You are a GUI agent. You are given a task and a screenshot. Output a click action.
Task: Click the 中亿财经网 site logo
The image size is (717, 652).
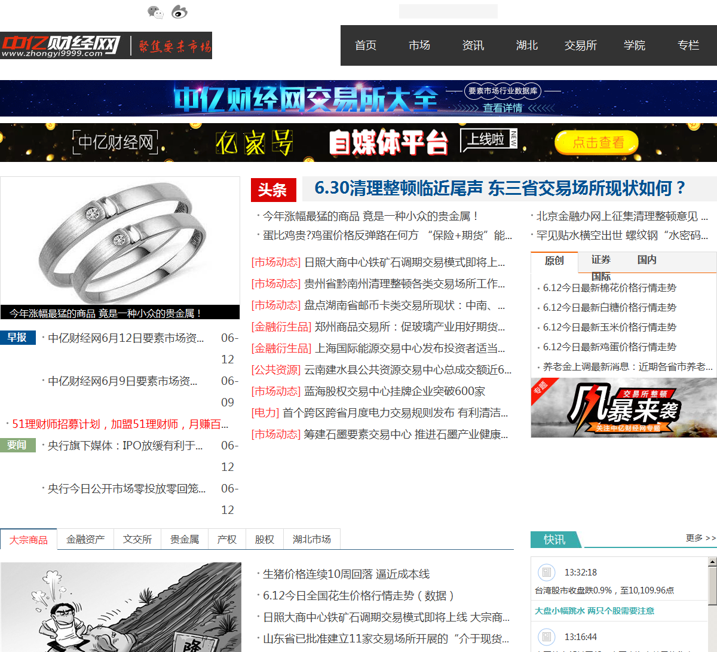coord(106,45)
